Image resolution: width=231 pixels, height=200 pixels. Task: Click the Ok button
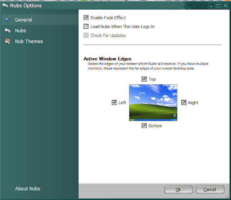point(179,190)
